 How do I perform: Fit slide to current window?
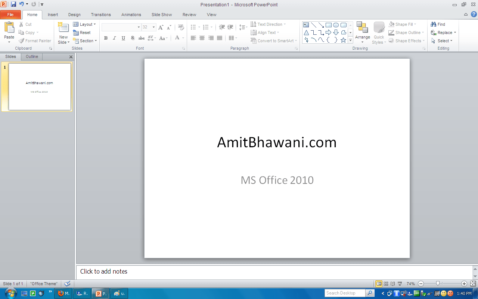tap(473, 284)
